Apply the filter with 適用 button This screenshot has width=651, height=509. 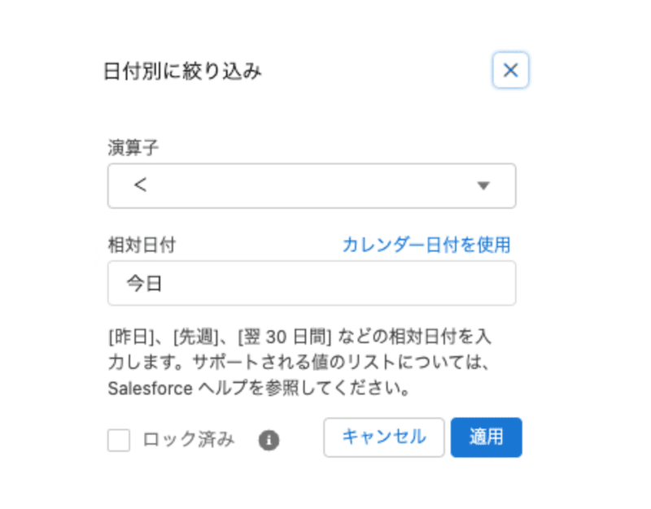[x=486, y=437]
